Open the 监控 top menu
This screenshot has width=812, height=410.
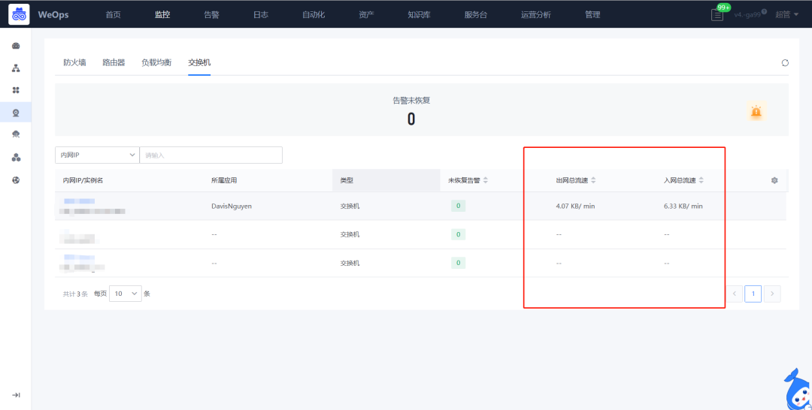(162, 15)
